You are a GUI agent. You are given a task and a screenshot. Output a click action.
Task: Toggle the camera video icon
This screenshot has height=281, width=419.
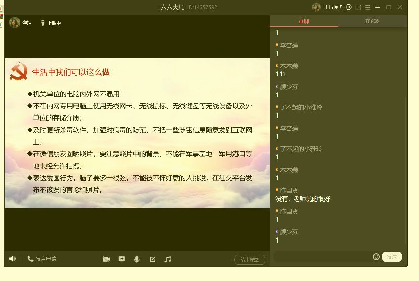coord(106,259)
